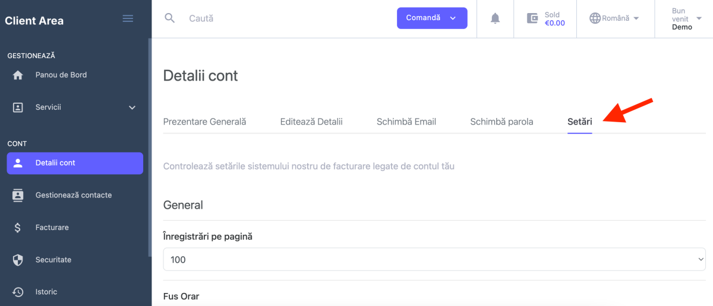Switch to the Prezentare Generală tab
This screenshot has width=713, height=306.
204,122
